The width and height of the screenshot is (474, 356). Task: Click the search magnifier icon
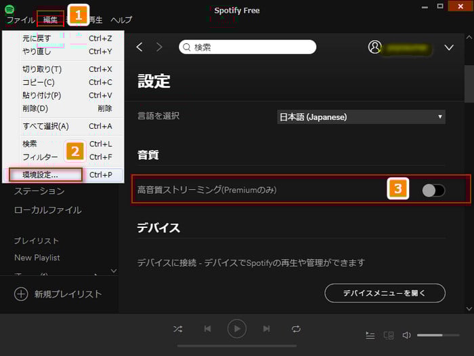187,47
